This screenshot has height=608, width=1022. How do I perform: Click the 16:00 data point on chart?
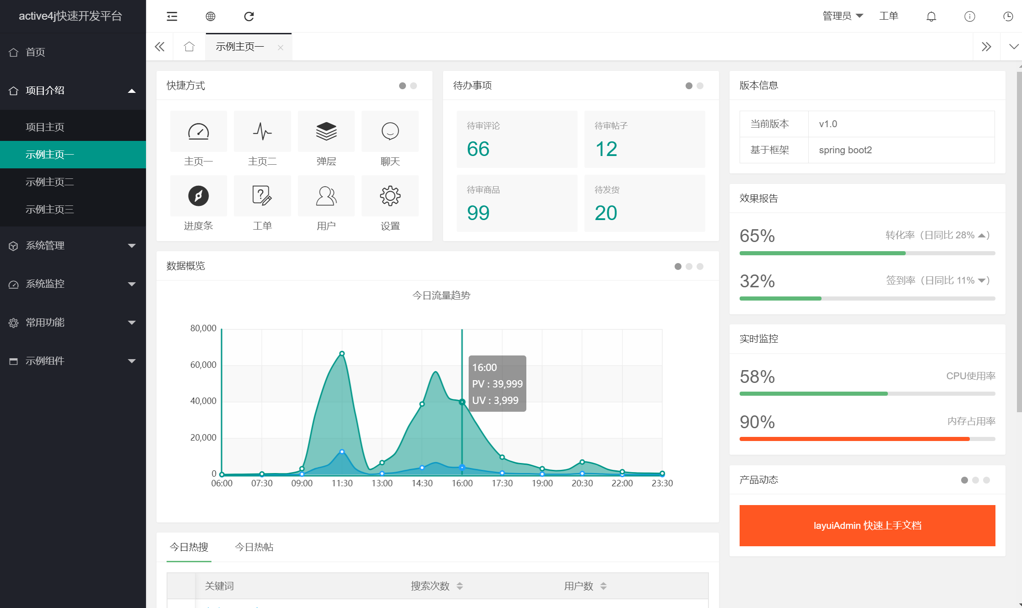click(462, 402)
